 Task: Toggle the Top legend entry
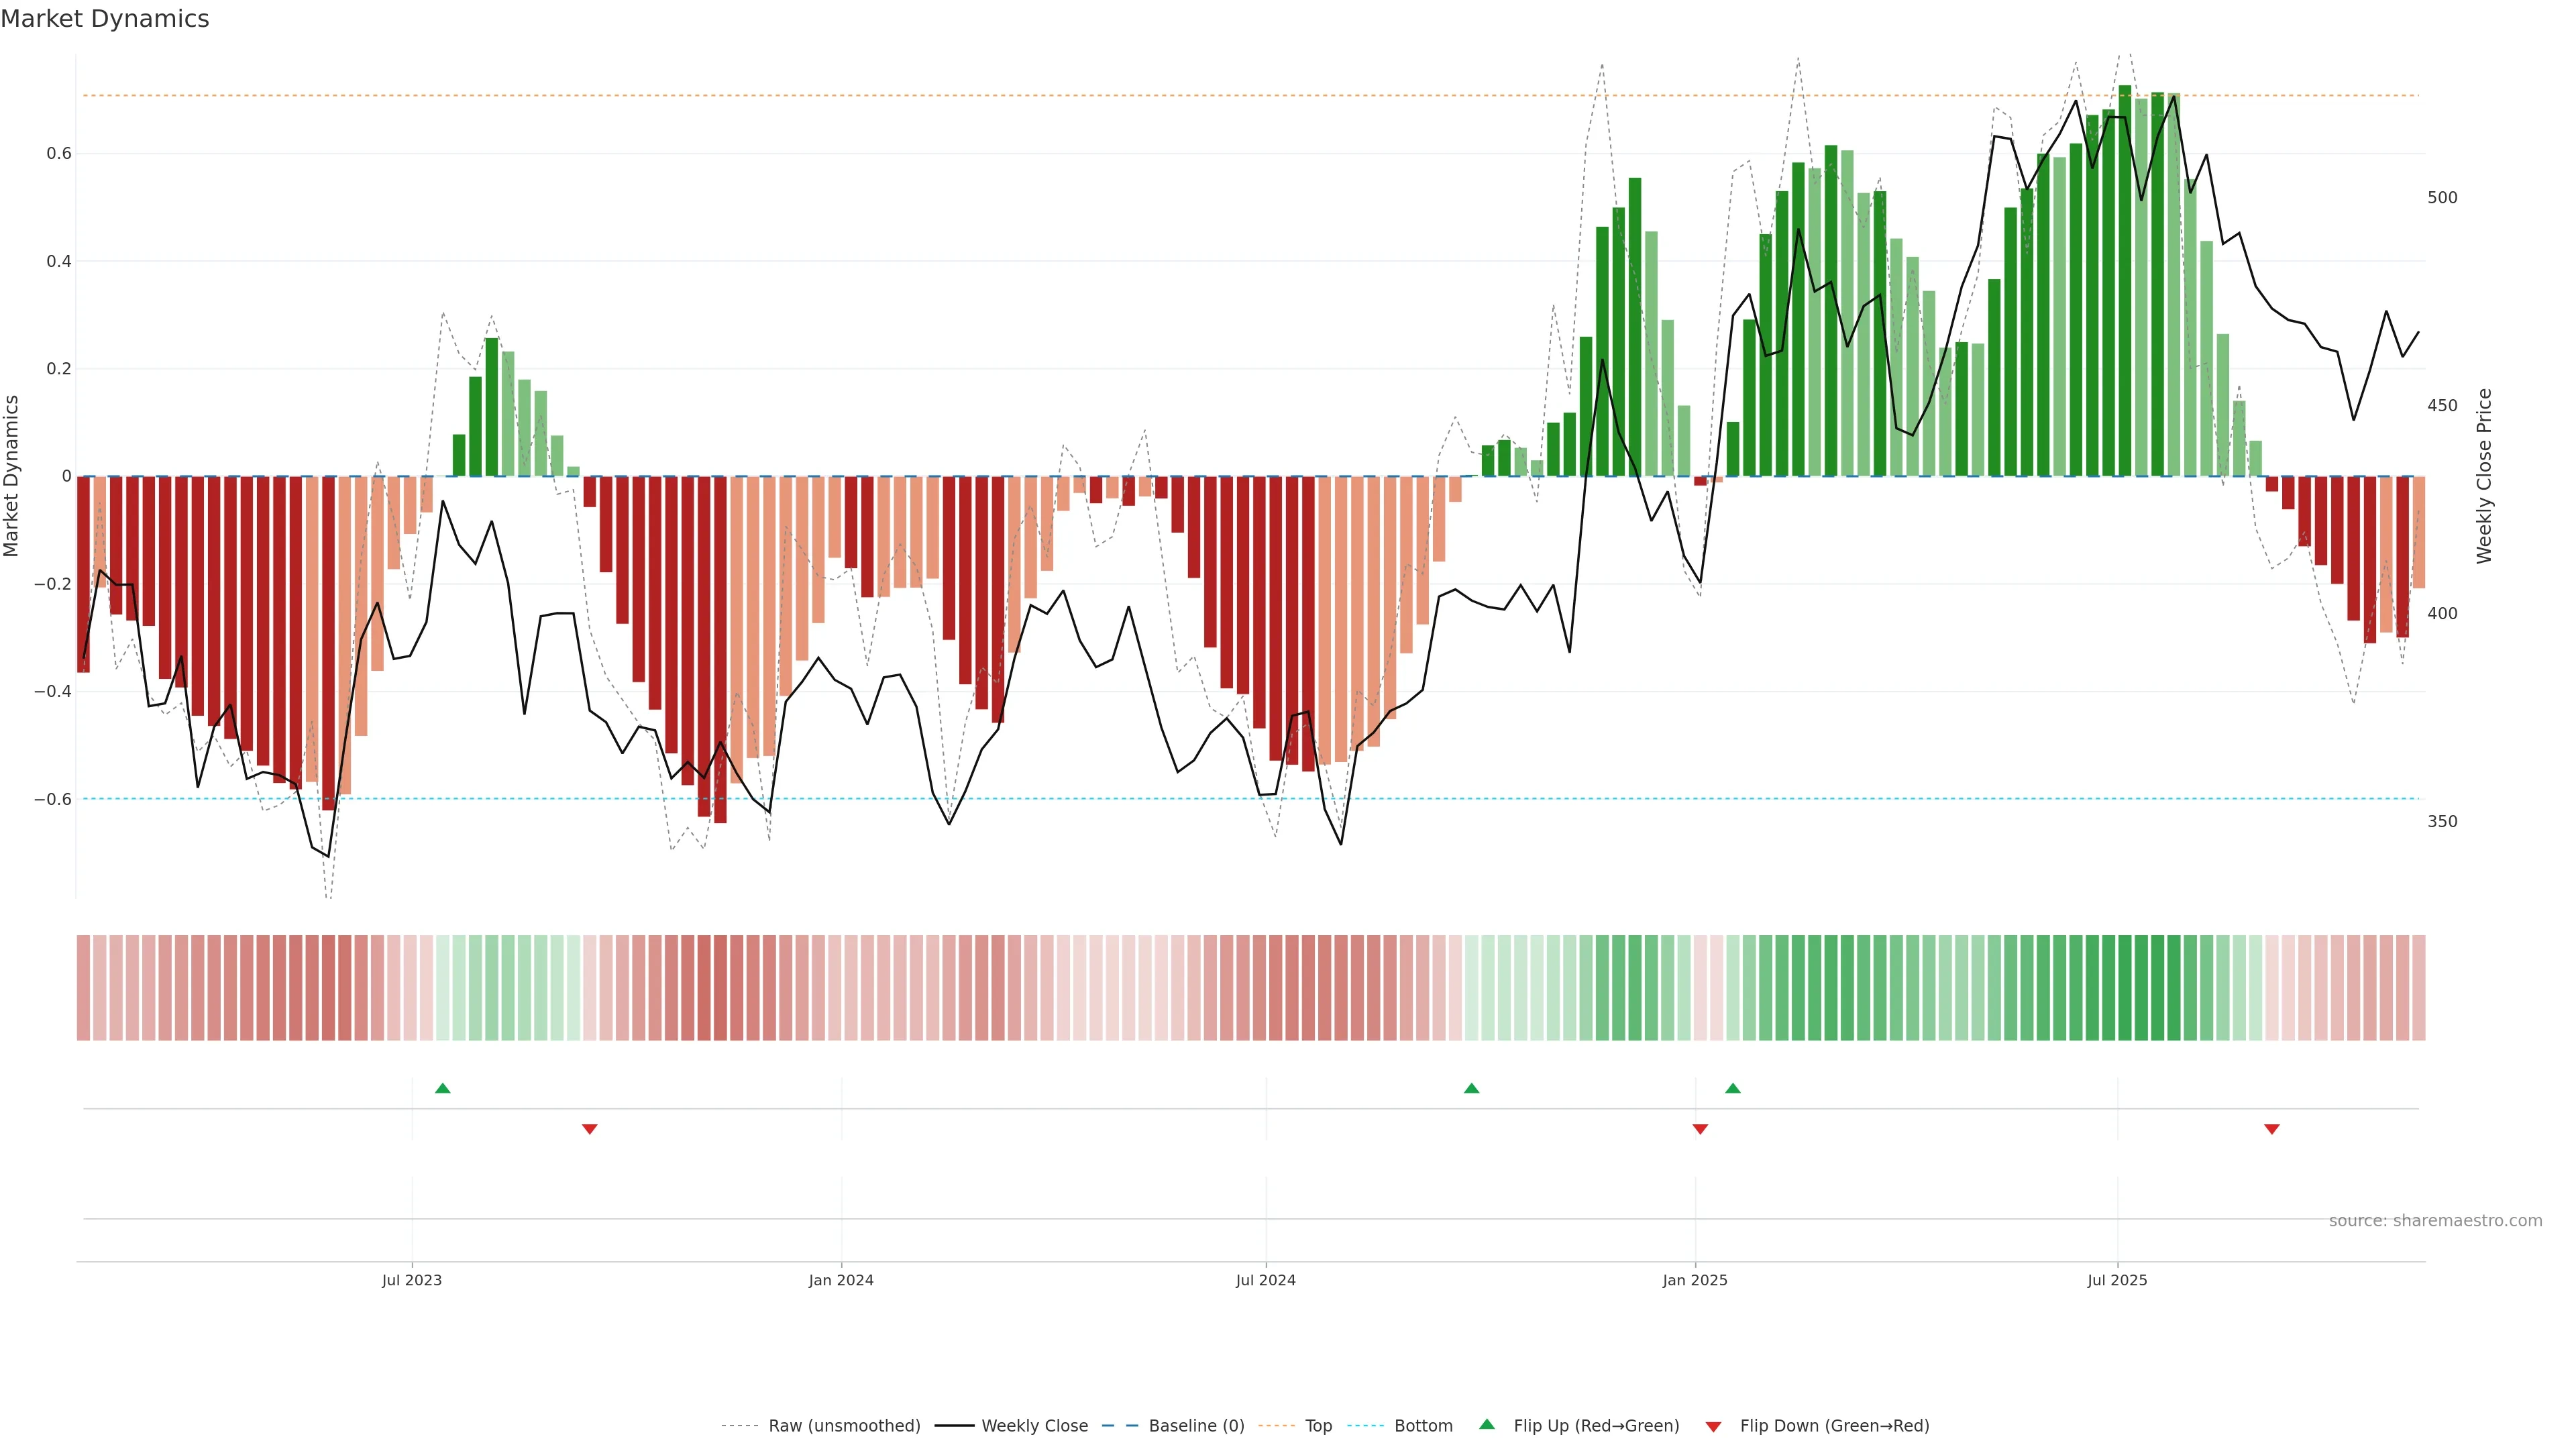coord(1318,1426)
